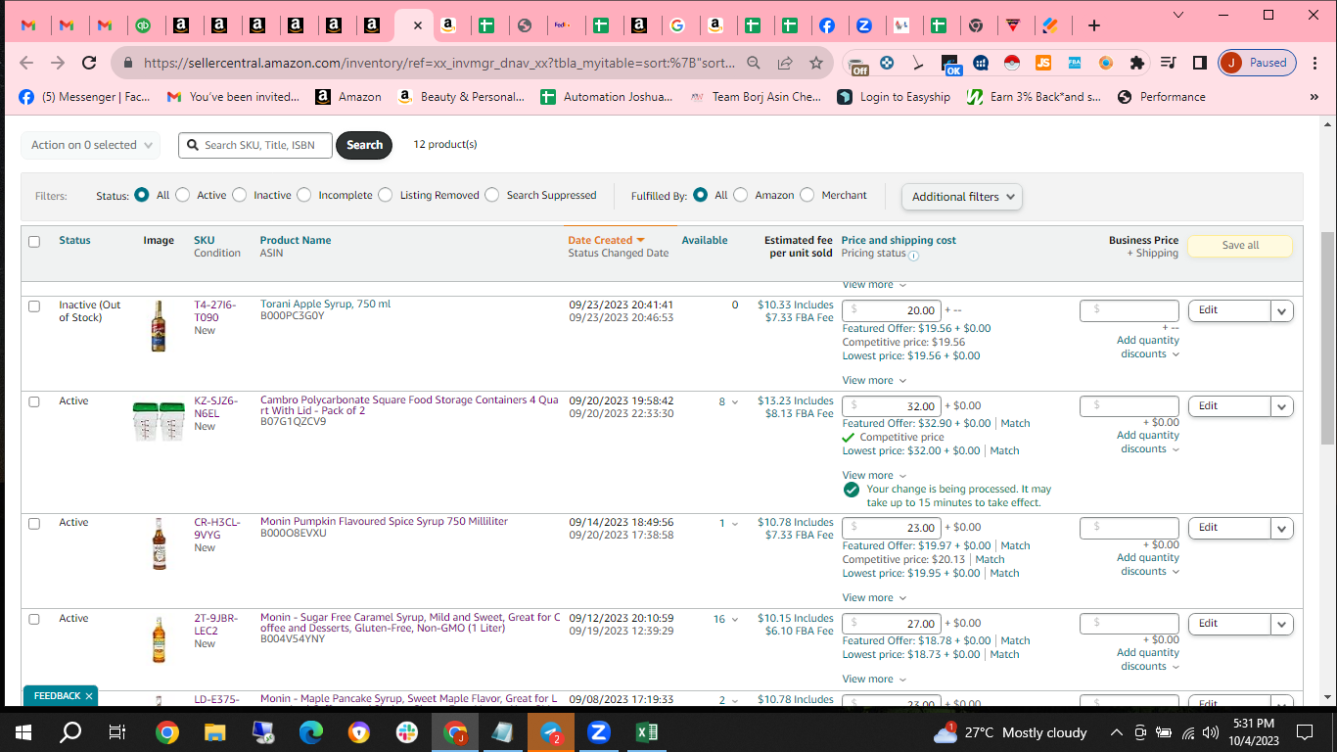
Task: Expand Add quantity discounts for Cambro containers
Action: pos(1148,443)
